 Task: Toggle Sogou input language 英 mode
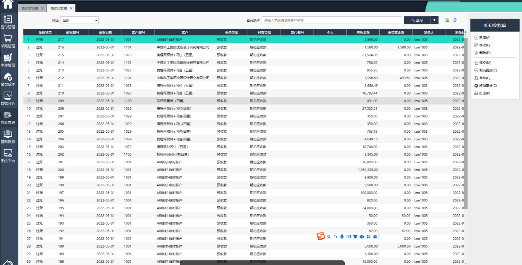[329, 236]
